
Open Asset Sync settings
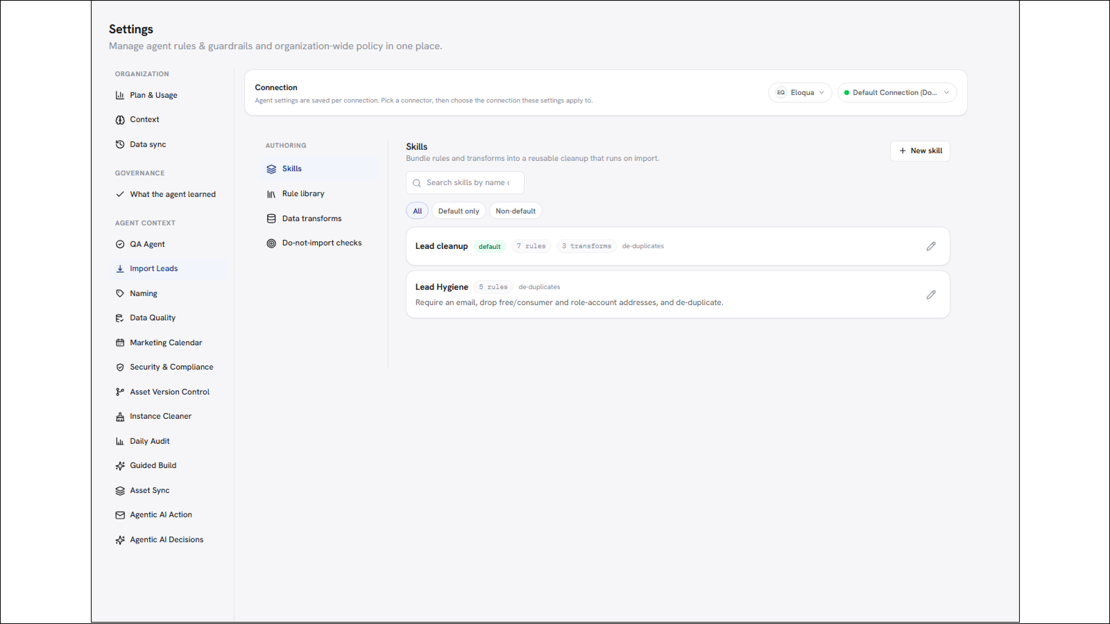[x=169, y=491]
